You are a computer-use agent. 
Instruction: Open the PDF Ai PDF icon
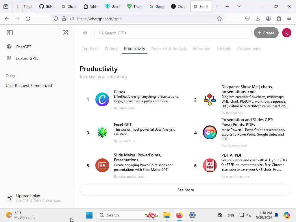210,165
